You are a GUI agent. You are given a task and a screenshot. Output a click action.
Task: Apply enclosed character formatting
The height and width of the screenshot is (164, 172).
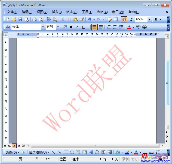pyautogui.click(x=145, y=27)
